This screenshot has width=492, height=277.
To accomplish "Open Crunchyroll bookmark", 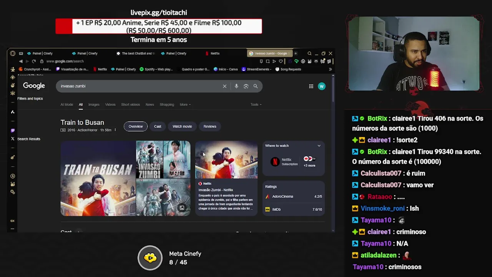I will pos(35,69).
